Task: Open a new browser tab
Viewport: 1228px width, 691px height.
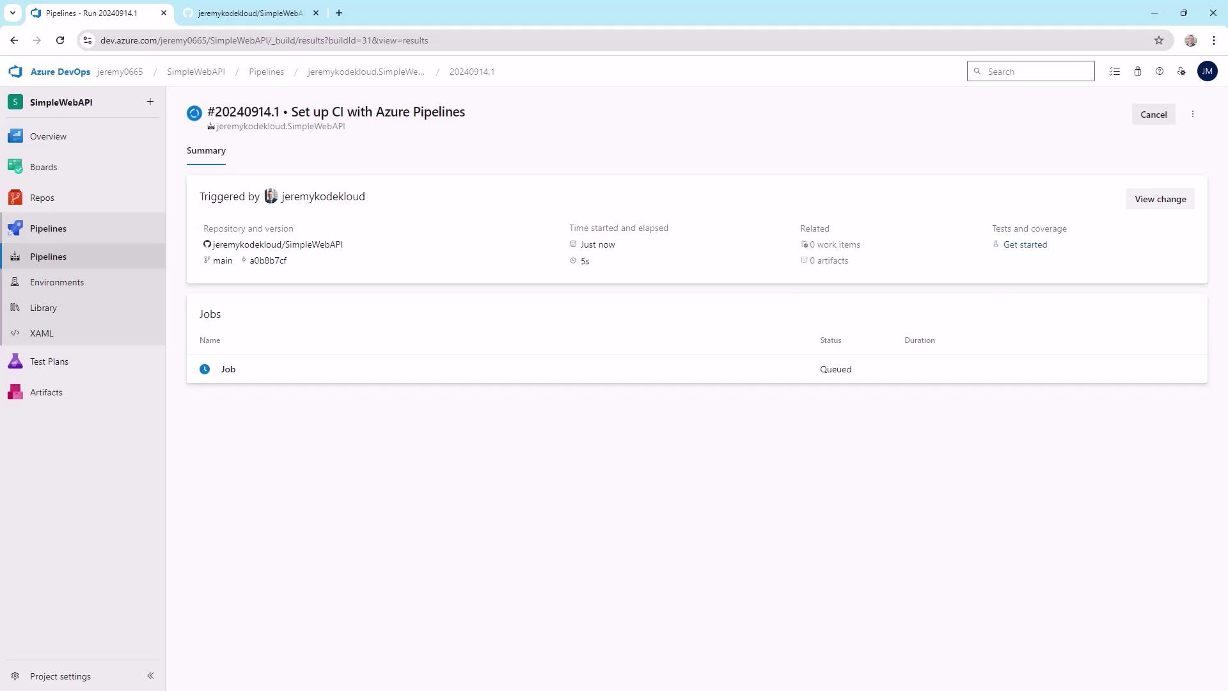Action: tap(339, 13)
